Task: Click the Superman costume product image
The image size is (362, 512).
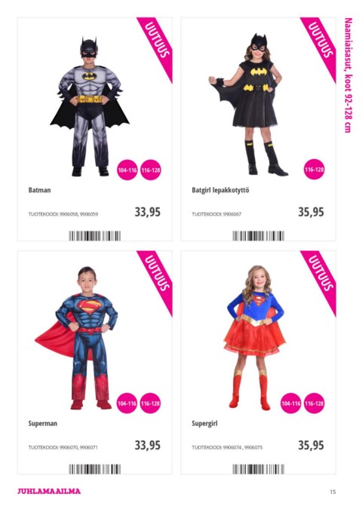Action: coord(76,338)
